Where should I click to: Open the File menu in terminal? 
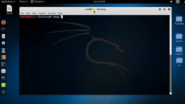coord(22,13)
